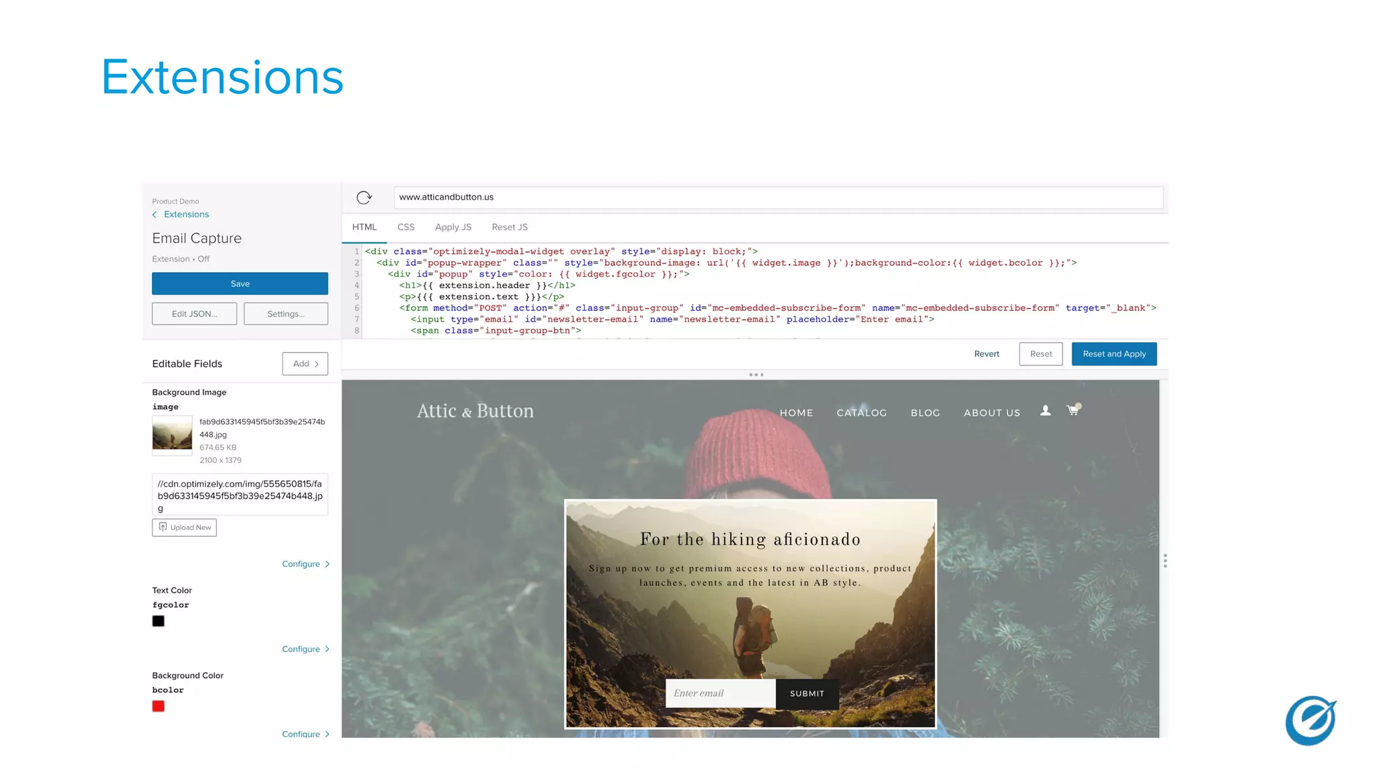
Task: Open the Add editable field menu
Action: [305, 363]
